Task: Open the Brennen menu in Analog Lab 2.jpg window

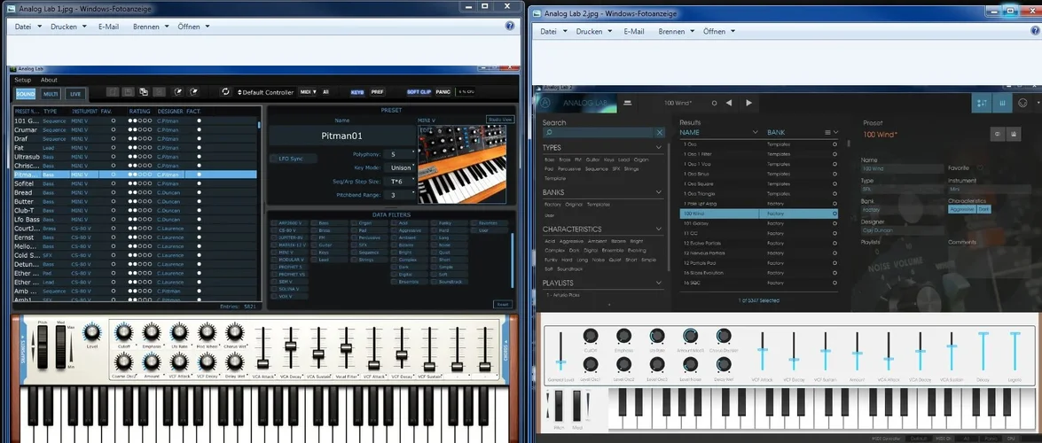Action: coord(676,31)
